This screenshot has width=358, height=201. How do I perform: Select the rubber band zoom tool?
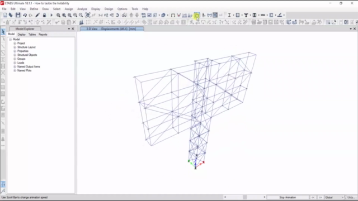tap(58, 15)
